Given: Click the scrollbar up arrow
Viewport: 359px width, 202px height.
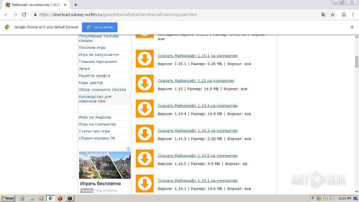Looking at the screenshot, I should [357, 37].
